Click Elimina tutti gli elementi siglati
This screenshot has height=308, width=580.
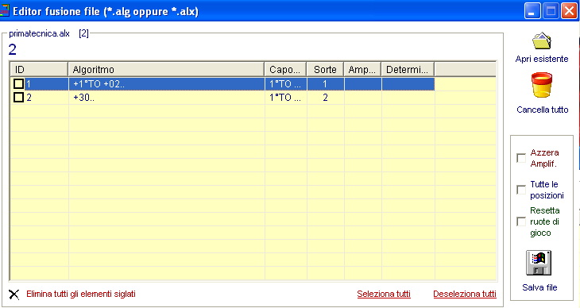click(80, 294)
